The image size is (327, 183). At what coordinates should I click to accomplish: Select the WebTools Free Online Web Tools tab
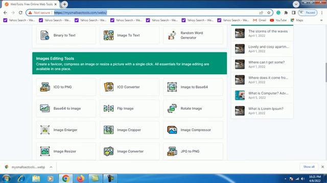pyautogui.click(x=31, y=4)
